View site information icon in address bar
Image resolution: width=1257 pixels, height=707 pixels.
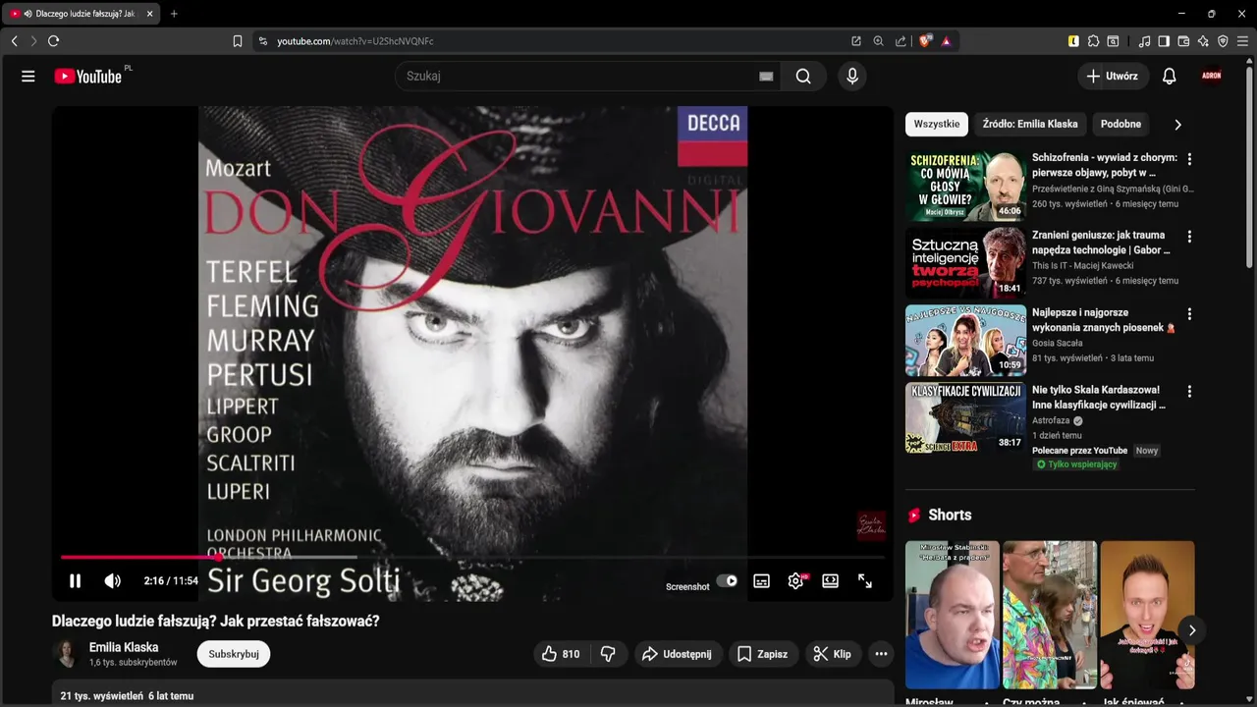[262, 41]
